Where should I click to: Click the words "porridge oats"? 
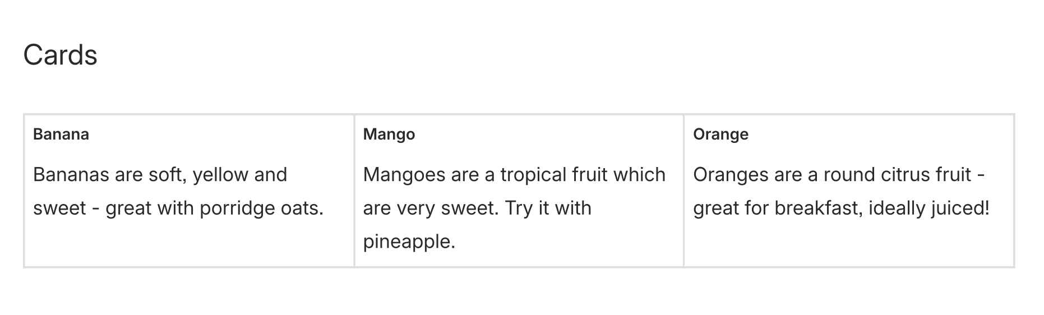coord(261,209)
